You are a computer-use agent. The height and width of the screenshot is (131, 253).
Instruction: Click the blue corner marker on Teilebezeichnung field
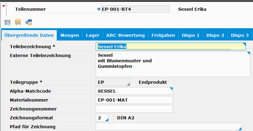point(244,44)
